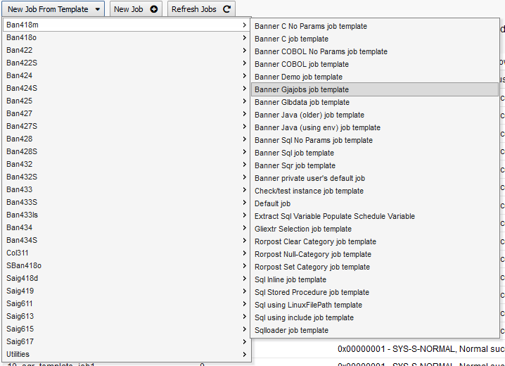Select Sqlloader job template
The image size is (505, 366).
(291, 330)
